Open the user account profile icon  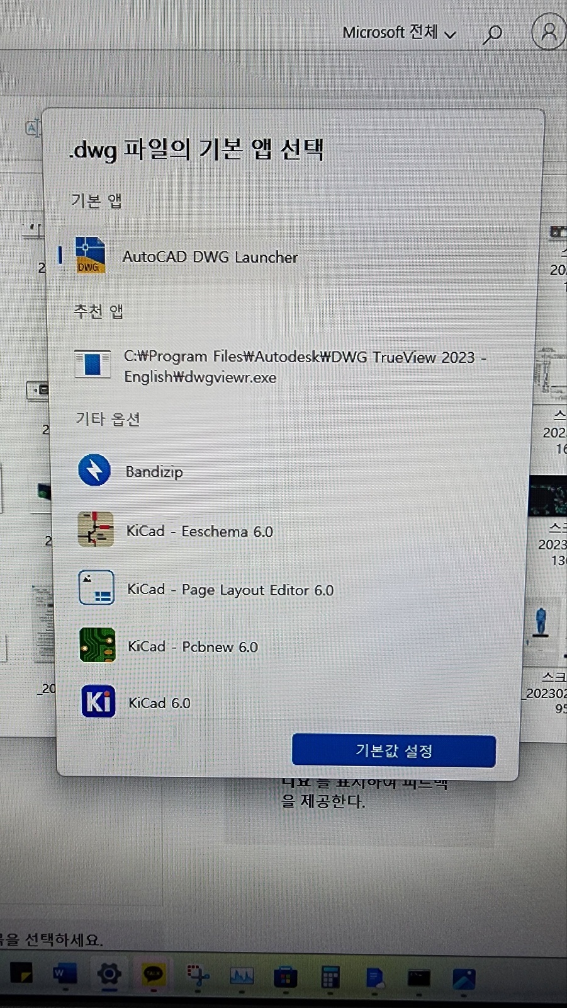pos(548,31)
